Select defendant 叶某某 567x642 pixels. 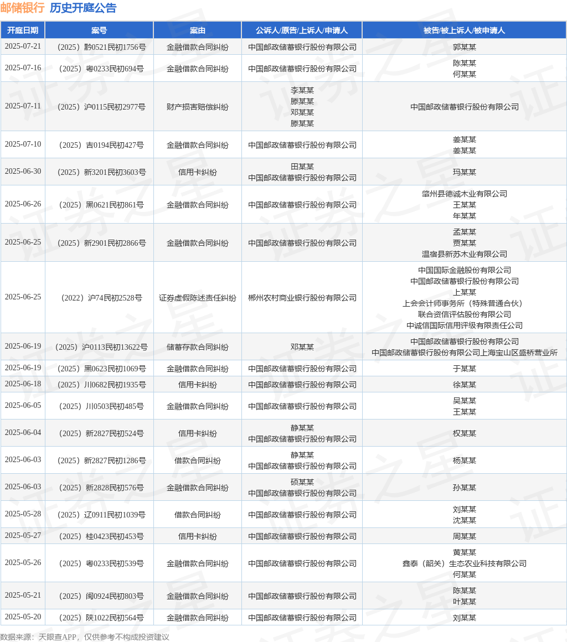(465, 602)
